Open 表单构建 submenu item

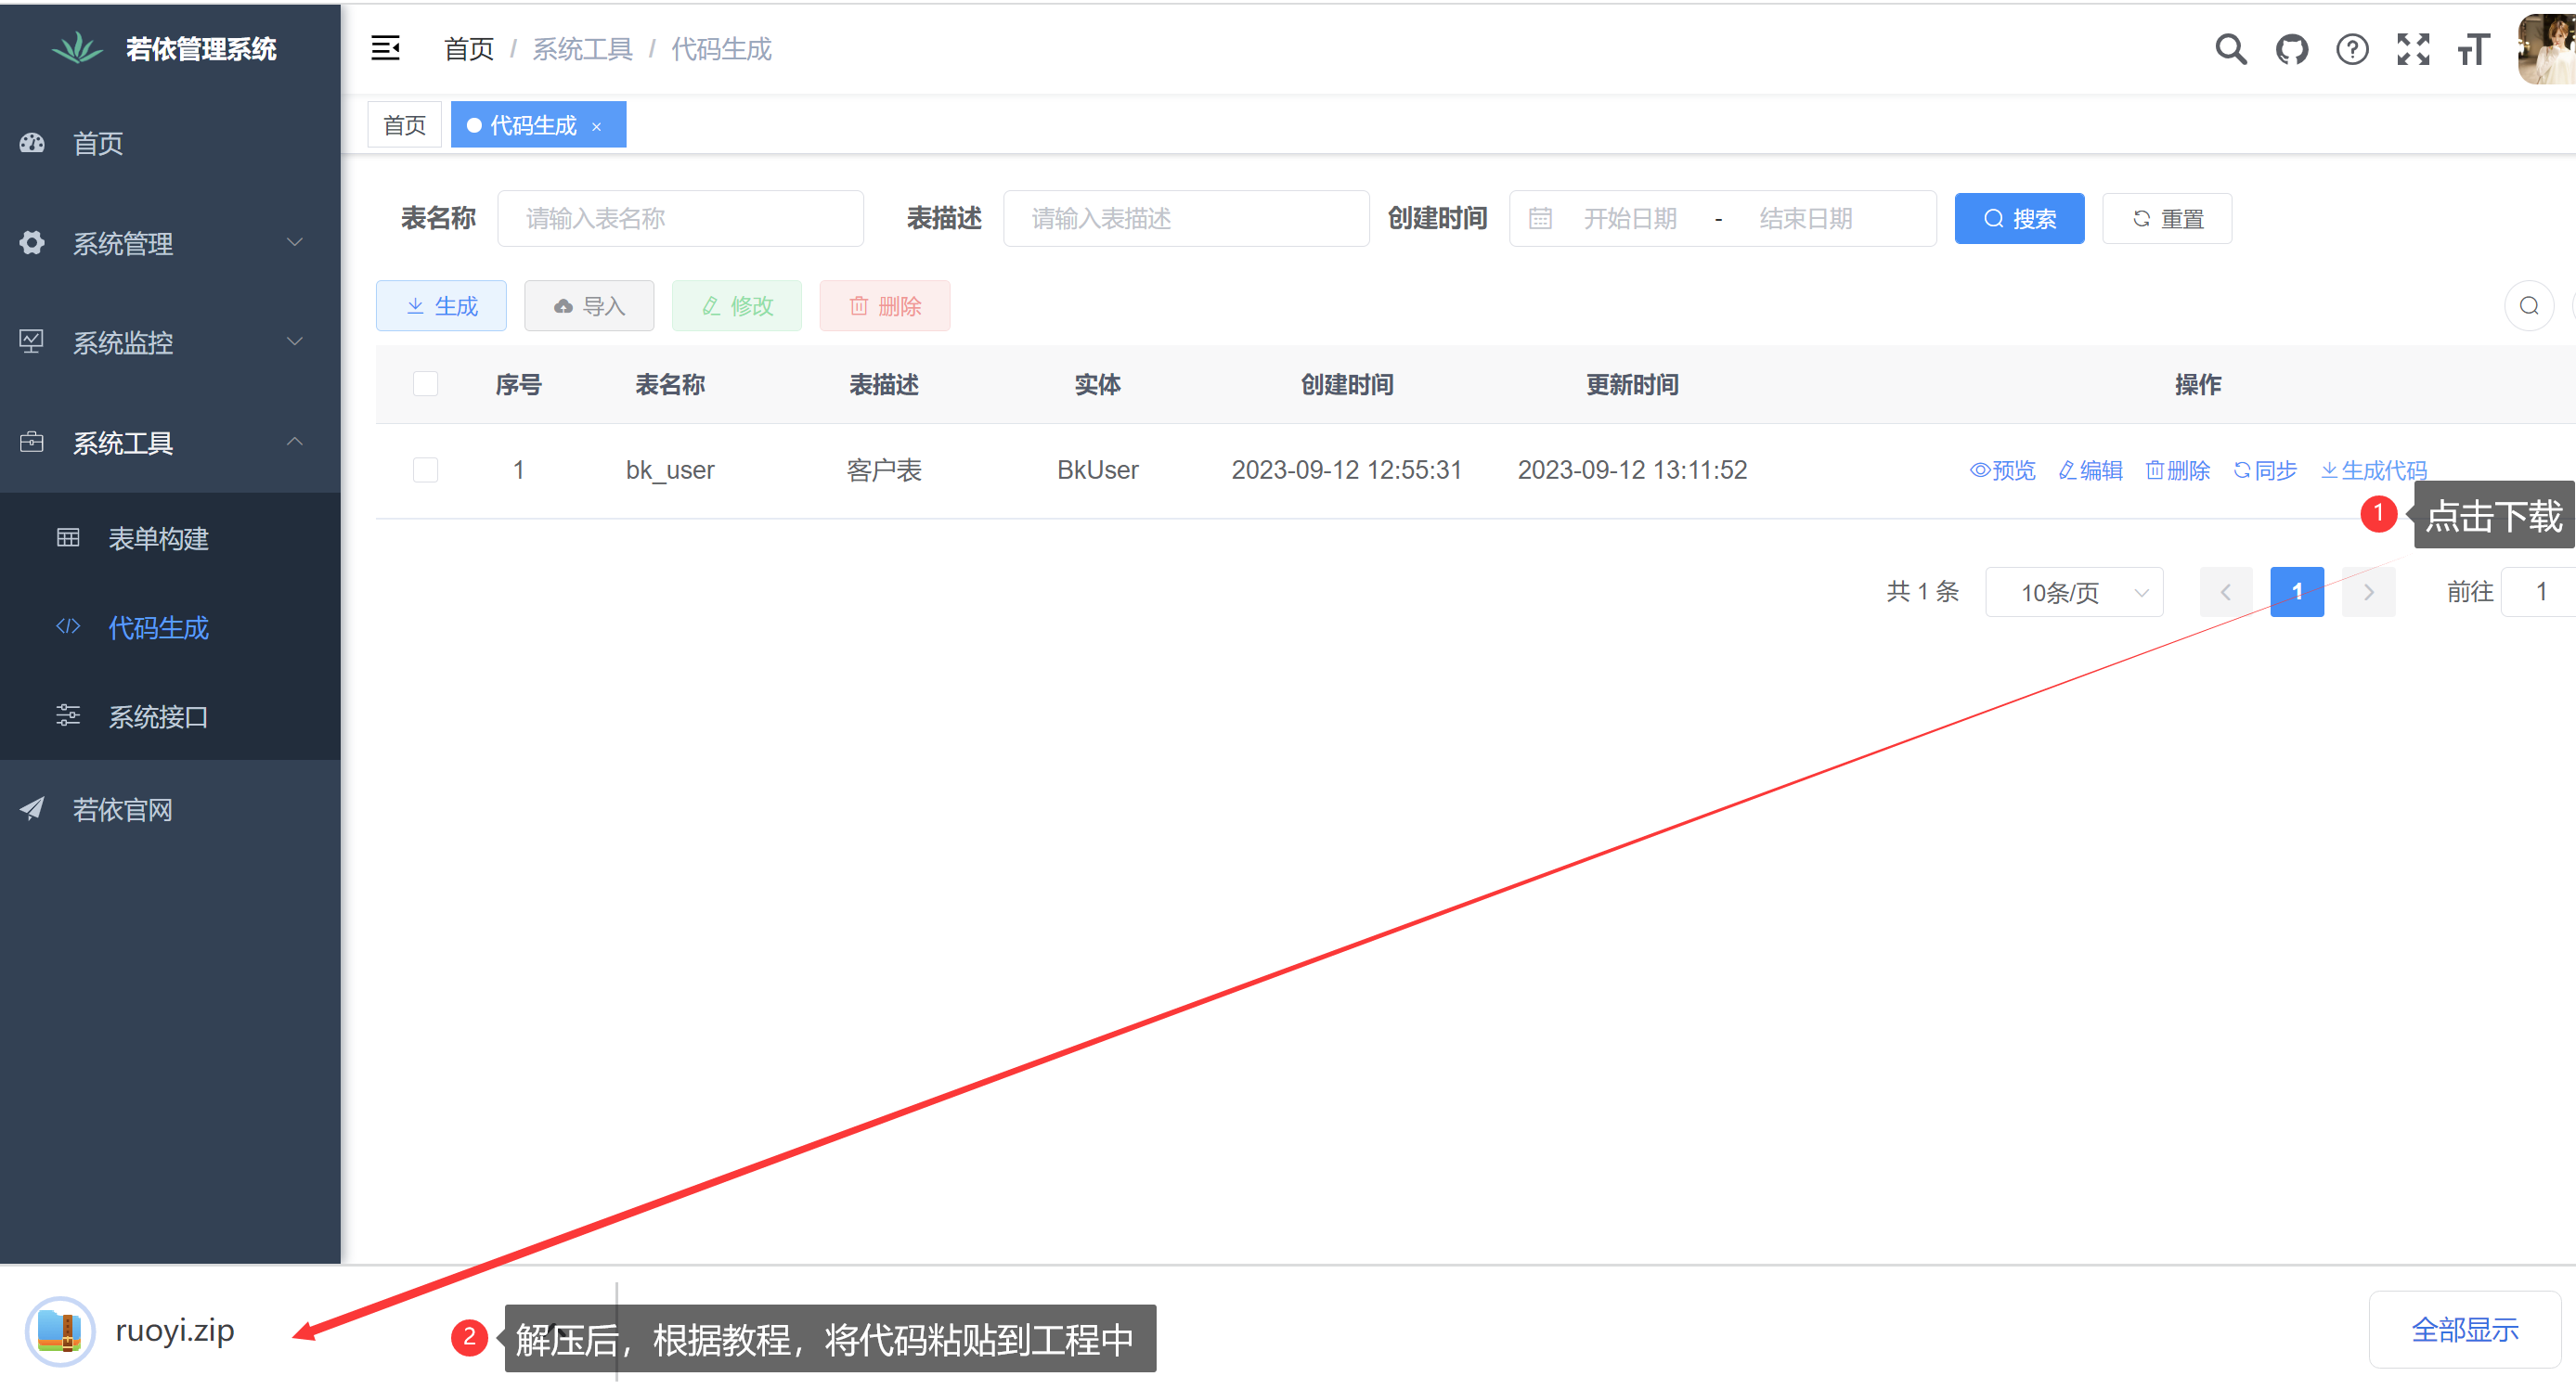click(170, 537)
